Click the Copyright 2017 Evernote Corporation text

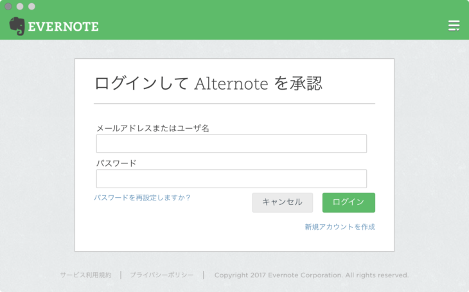pyautogui.click(x=312, y=275)
